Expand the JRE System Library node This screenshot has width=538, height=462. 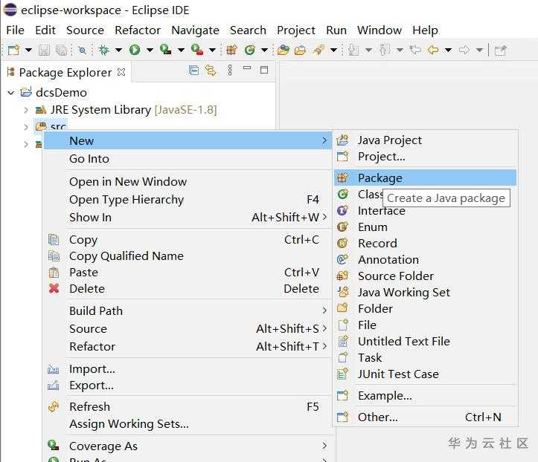tap(26, 110)
